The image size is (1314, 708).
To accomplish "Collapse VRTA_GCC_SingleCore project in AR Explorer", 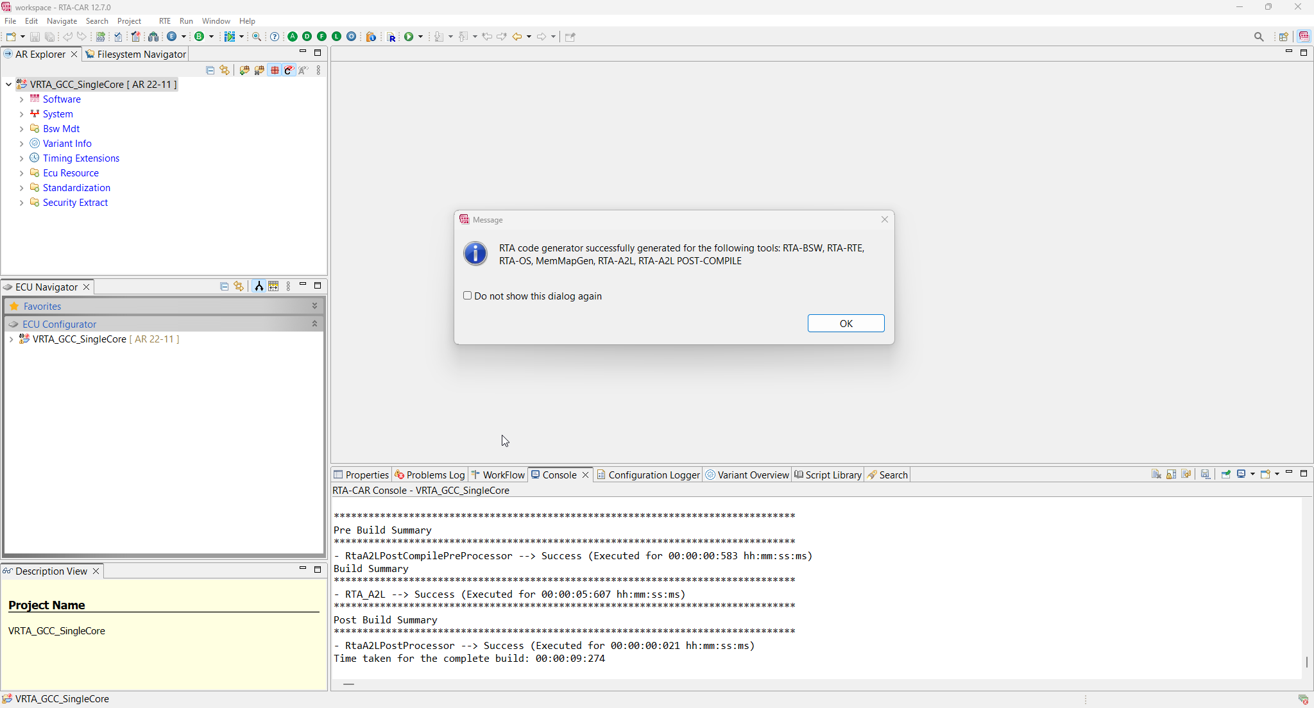I will [x=8, y=85].
